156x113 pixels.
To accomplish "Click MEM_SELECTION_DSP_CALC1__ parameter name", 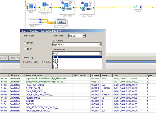I will click(42, 107).
